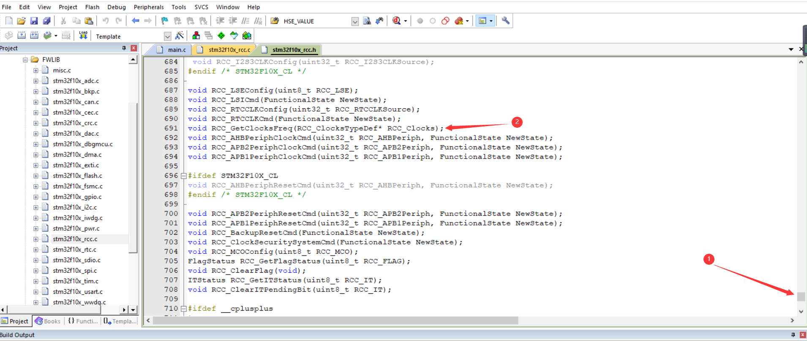Open Manage Run-Time Environment green diamond icon
The width and height of the screenshot is (807, 341).
pos(221,35)
